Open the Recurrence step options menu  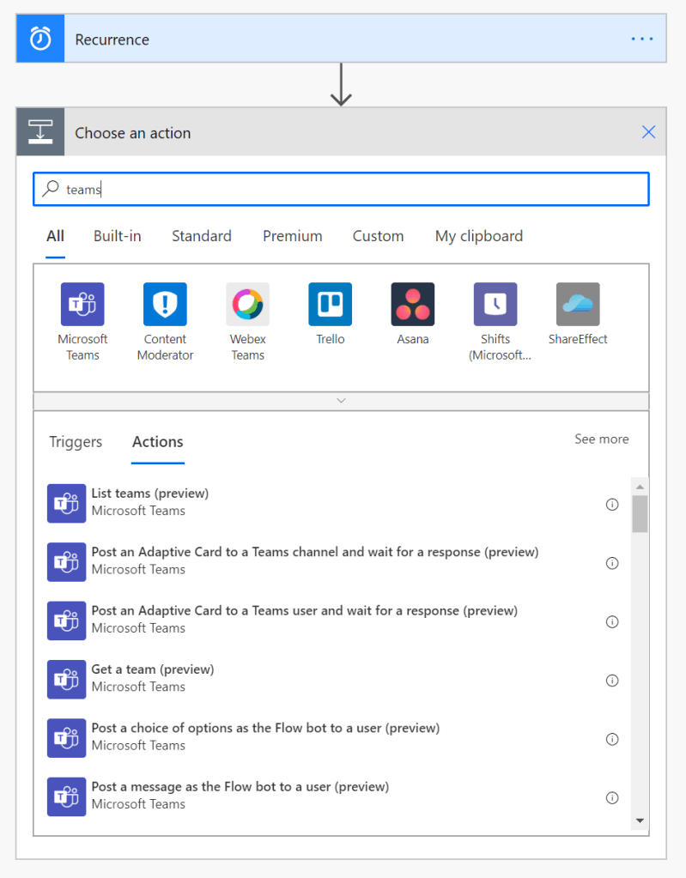641,39
